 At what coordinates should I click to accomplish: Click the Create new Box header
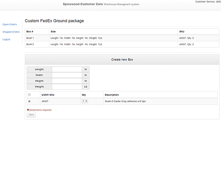click(122, 60)
